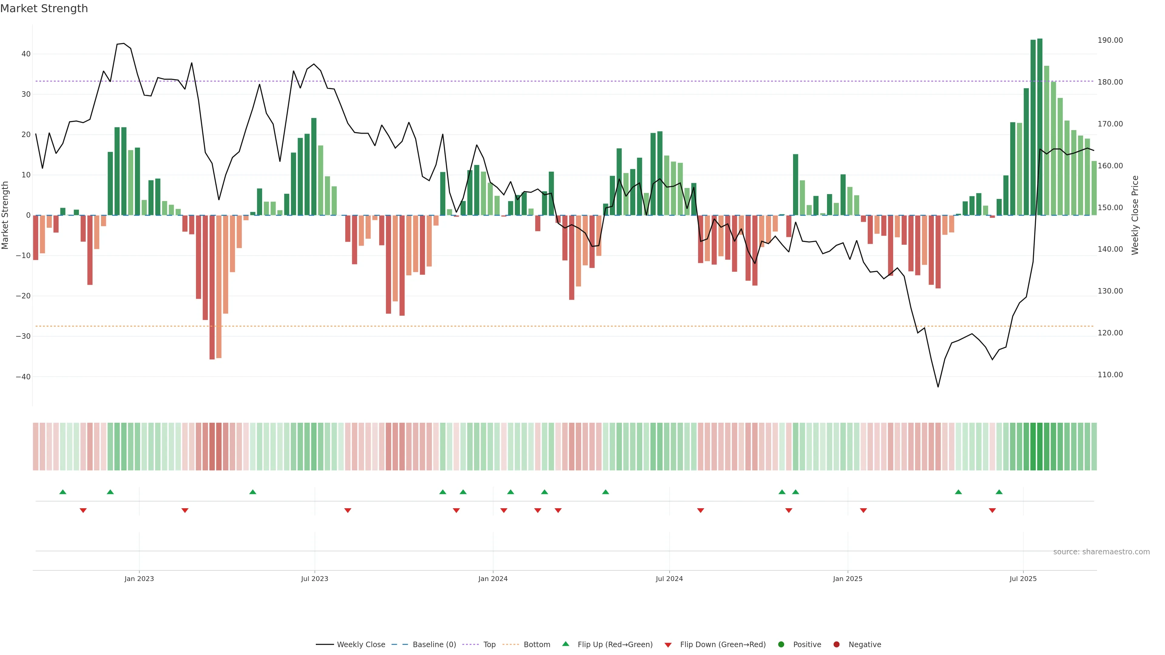
Task: Click the Jan 2024 x-axis label
Action: [493, 579]
